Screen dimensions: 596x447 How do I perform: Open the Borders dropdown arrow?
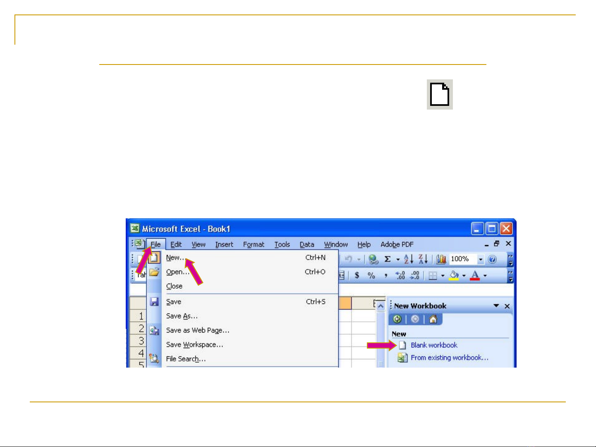[443, 275]
